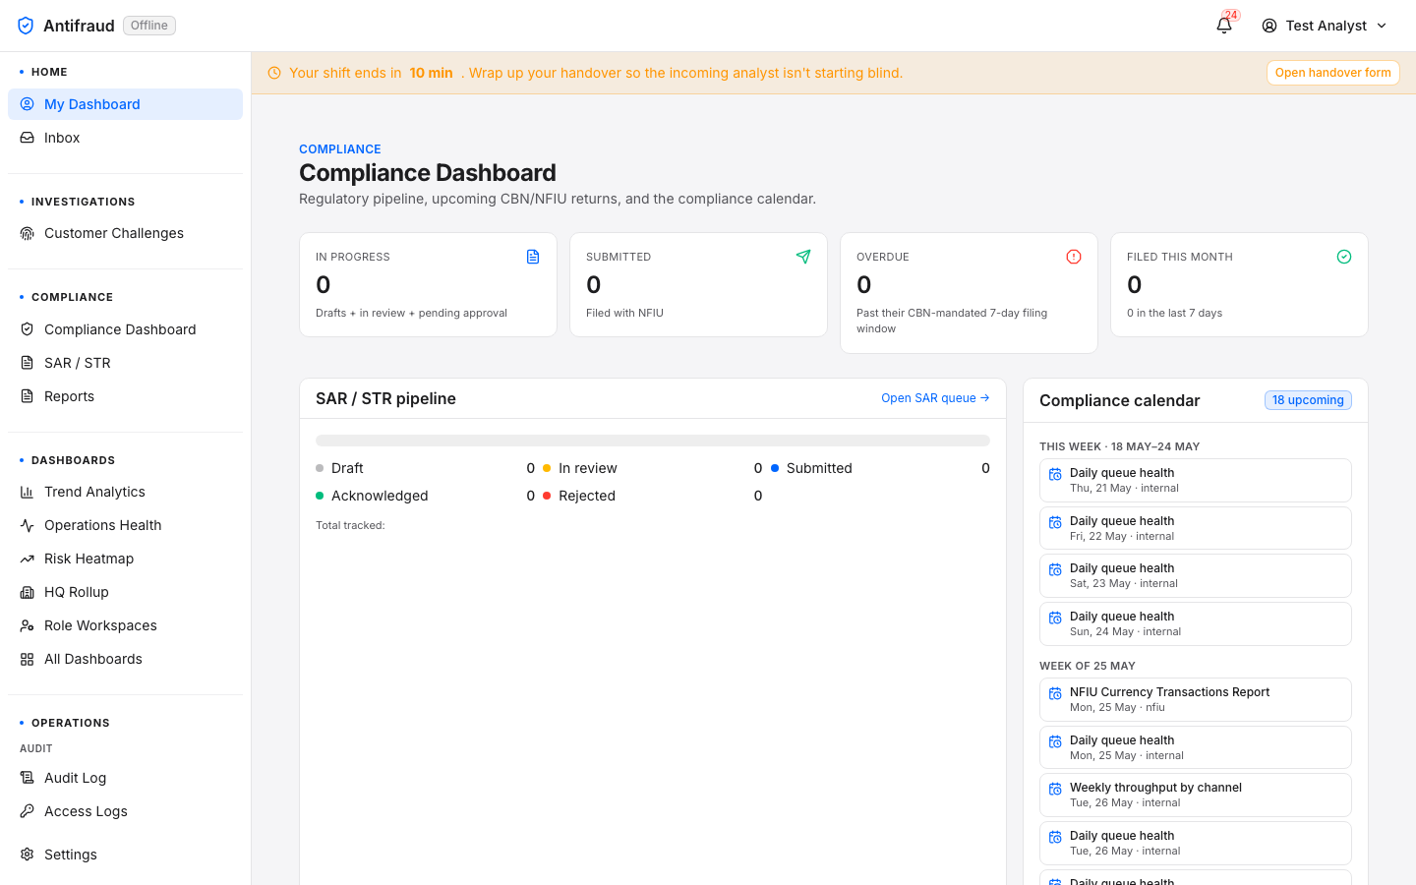
Task: Click the INVESTIGATIONS section header in sidebar
Action: [x=84, y=202]
